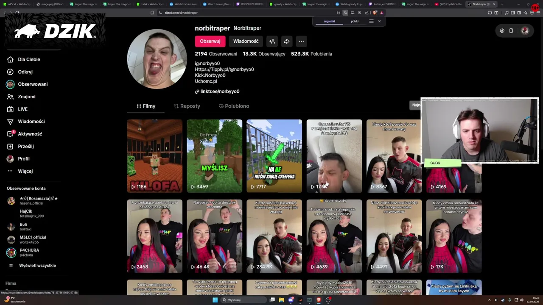Open the Dla Ciebie home feed
The height and width of the screenshot is (305, 543).
click(x=24, y=59)
